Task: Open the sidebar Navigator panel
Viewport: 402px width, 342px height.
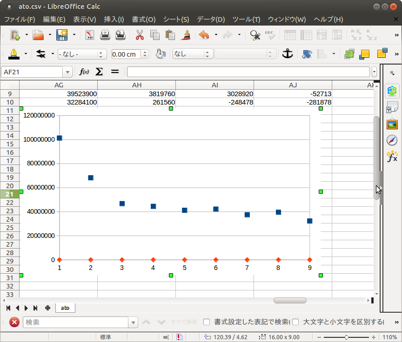Action: (392, 140)
